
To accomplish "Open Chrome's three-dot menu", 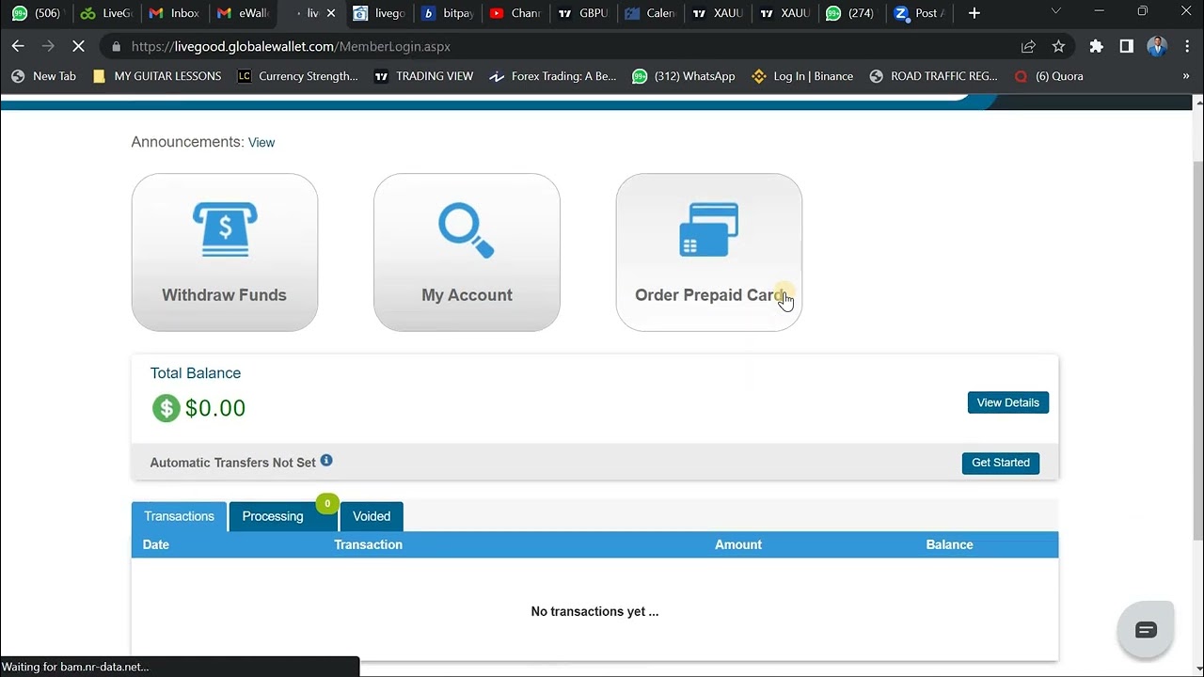I will coord(1185,46).
